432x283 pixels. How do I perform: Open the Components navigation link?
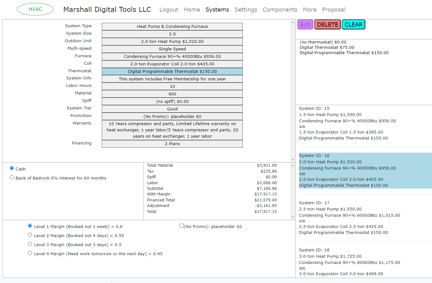click(x=280, y=10)
